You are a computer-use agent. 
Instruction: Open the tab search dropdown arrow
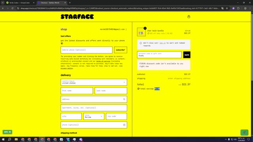tap(3, 3)
